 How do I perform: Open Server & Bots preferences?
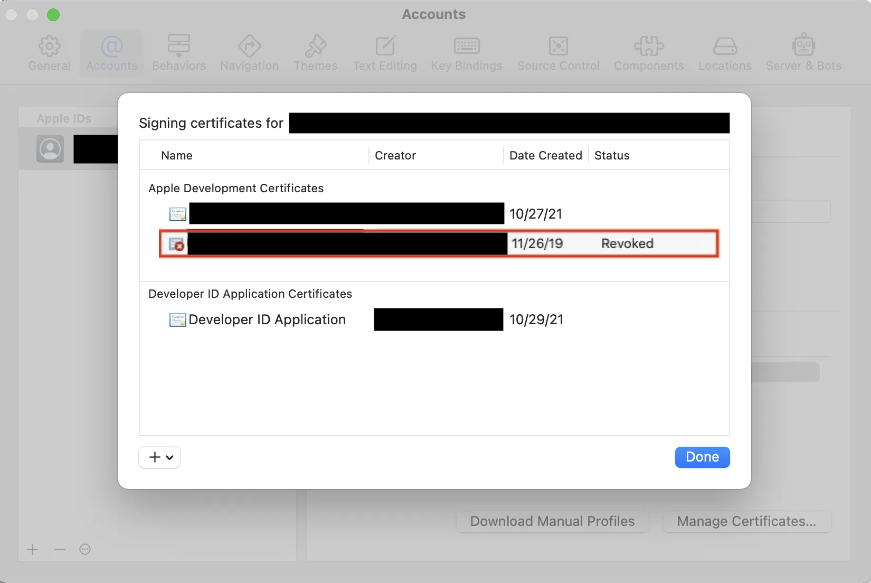point(803,53)
